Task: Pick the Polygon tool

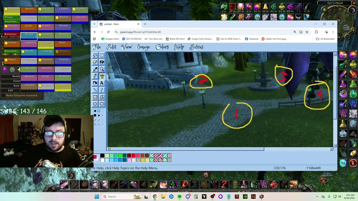Action: (x=102, y=97)
